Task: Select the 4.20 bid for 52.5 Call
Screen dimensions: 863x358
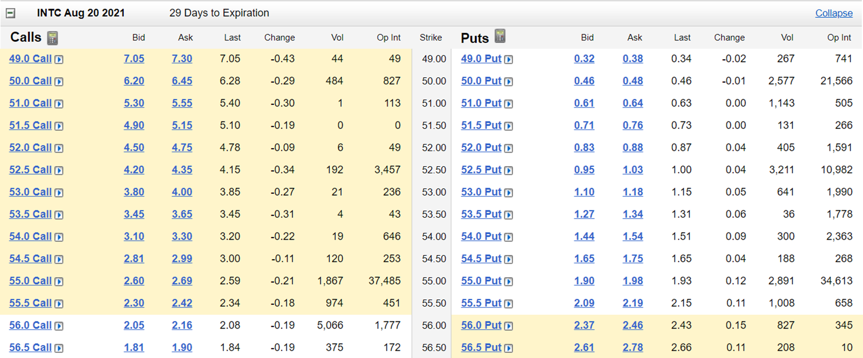Action: tap(134, 170)
